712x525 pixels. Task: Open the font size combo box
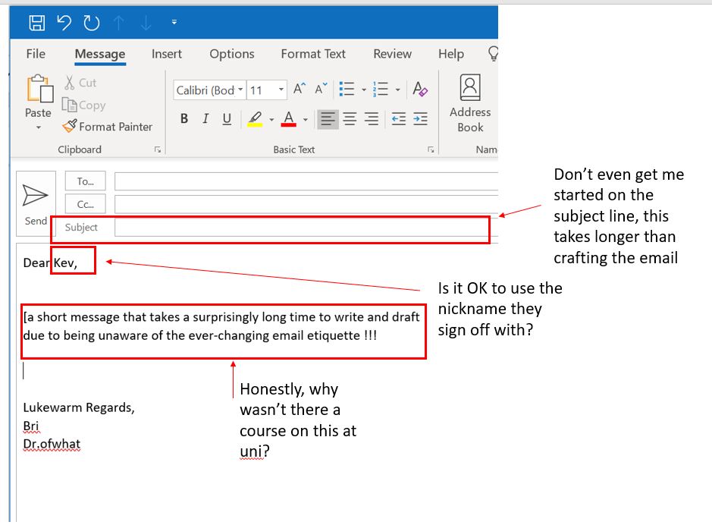click(x=266, y=90)
